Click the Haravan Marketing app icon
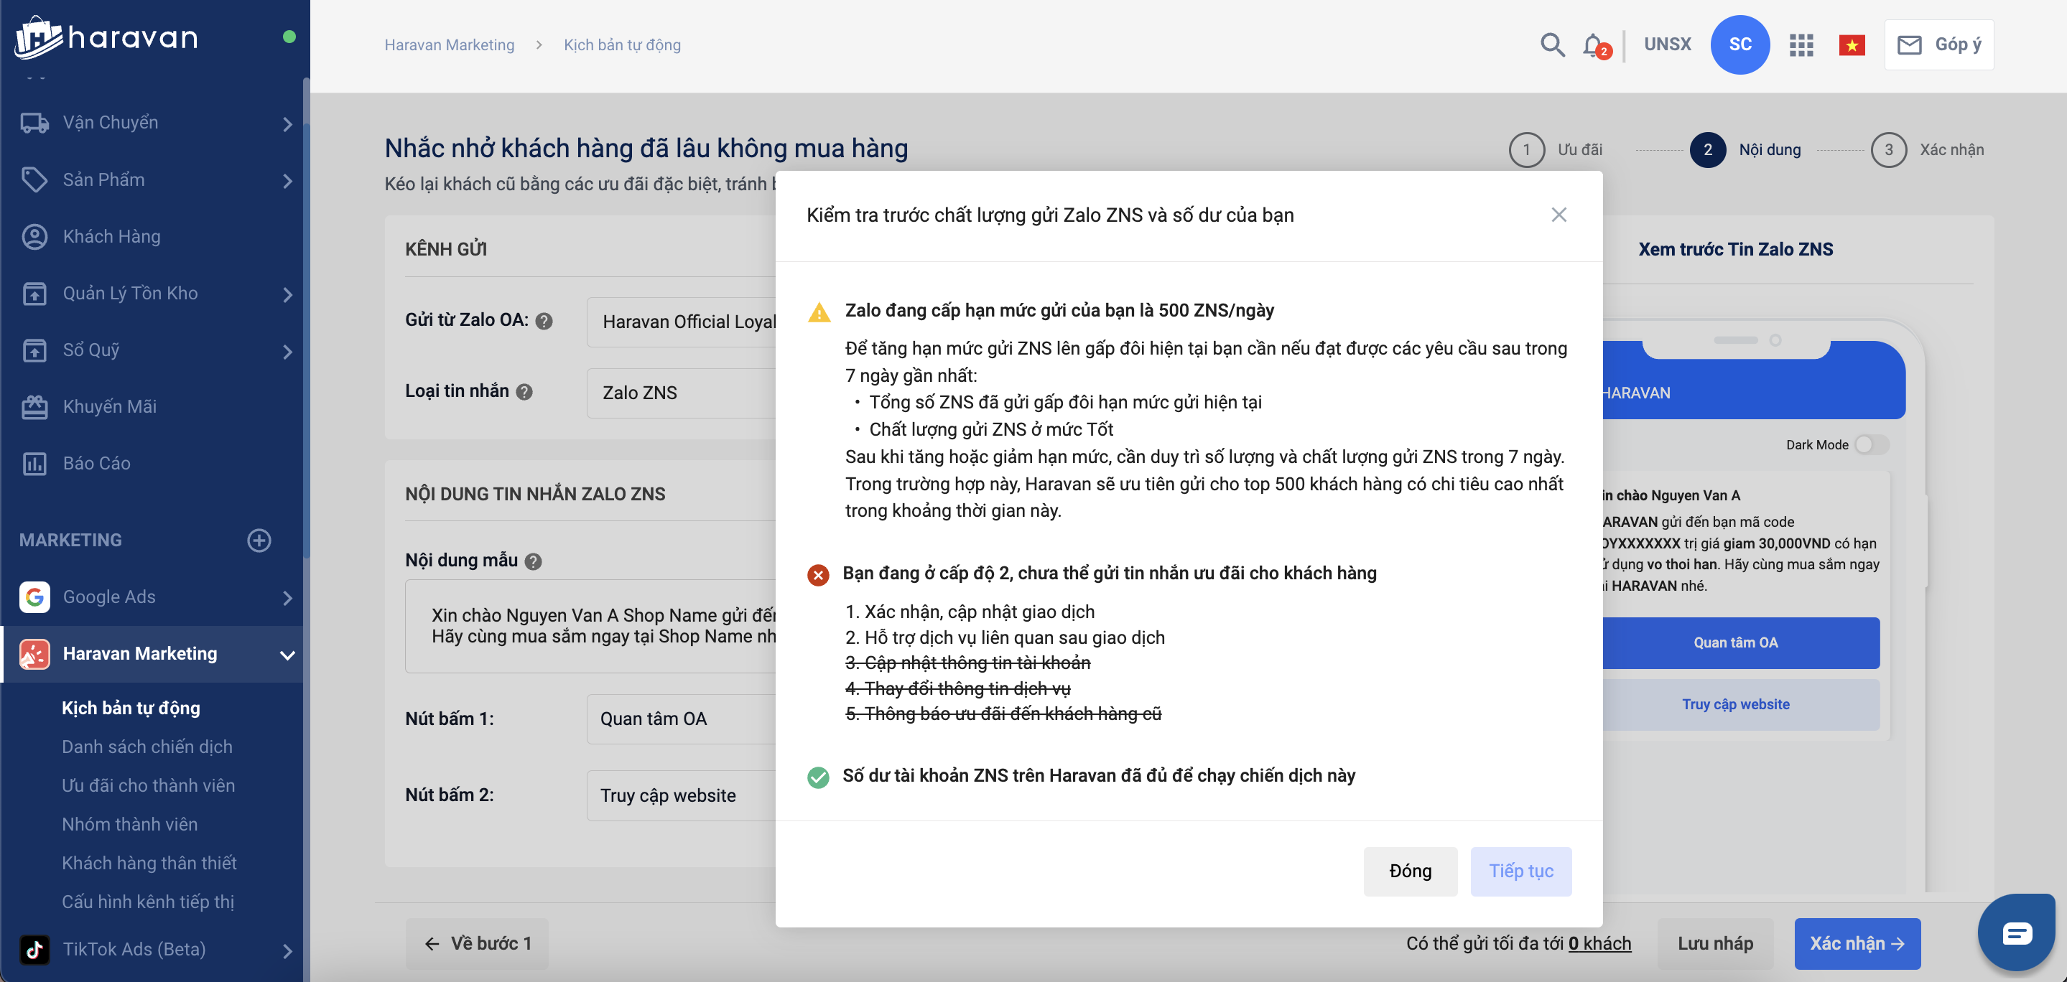 coord(34,654)
